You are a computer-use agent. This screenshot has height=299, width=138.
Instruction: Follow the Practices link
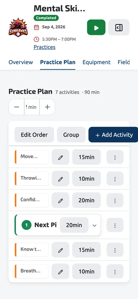tap(44, 47)
